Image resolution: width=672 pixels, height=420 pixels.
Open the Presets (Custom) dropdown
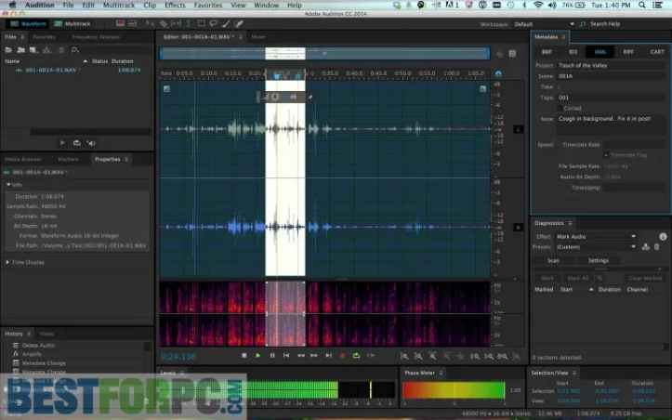tap(595, 247)
